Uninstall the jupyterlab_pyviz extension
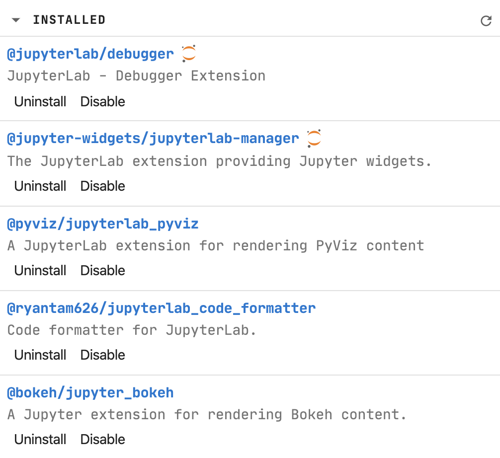The width and height of the screenshot is (500, 458). (40, 270)
